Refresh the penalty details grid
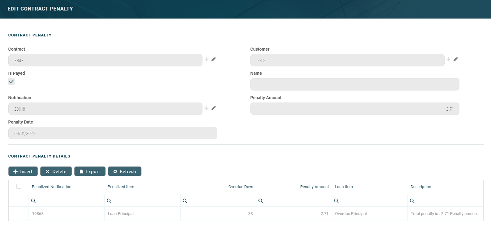The width and height of the screenshot is (491, 227). pos(124,171)
